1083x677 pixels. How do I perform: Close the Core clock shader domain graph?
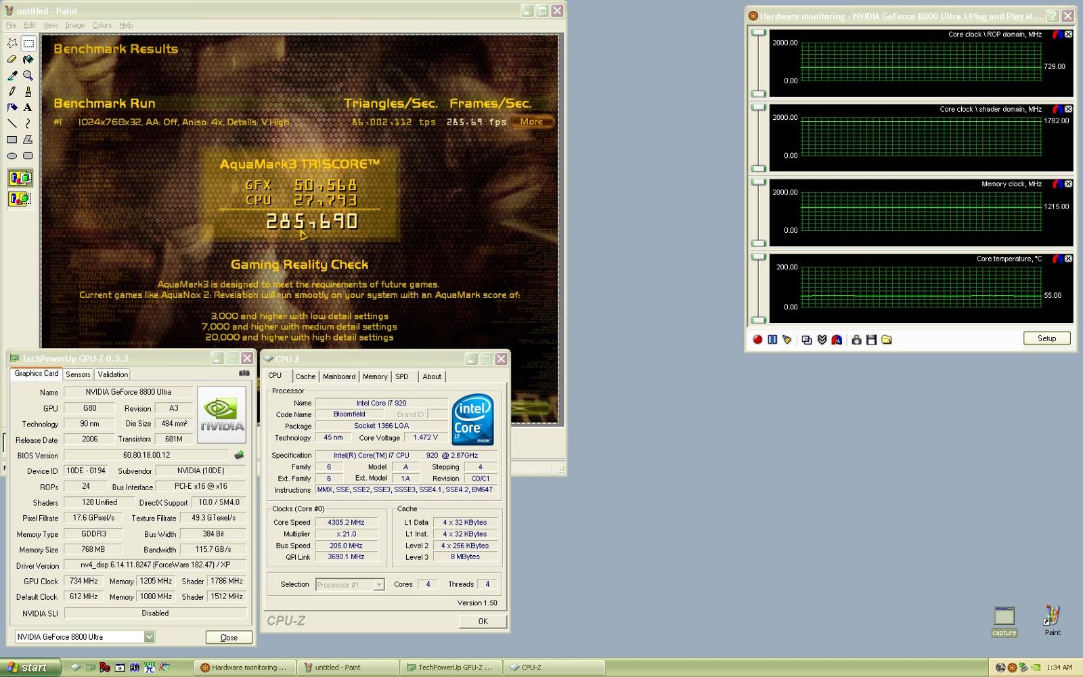click(x=1069, y=109)
